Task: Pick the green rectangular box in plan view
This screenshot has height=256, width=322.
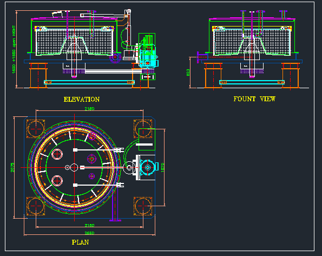Action: pyautogui.click(x=147, y=139)
